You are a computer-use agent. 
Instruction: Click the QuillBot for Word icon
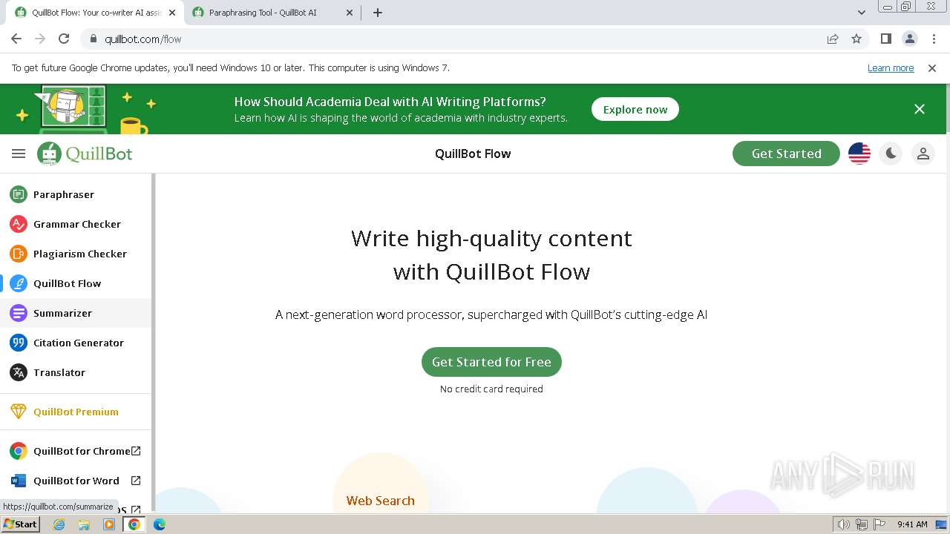[19, 481]
